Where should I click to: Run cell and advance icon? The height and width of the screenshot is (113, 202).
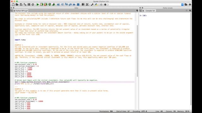coord(45,4)
